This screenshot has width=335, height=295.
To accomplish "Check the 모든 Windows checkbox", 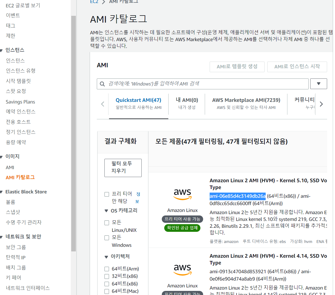I will (x=107, y=238).
